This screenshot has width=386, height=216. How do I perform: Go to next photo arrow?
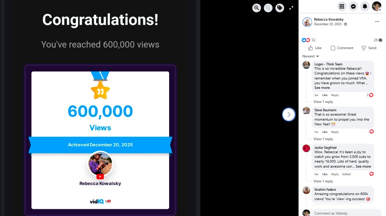pos(289,115)
